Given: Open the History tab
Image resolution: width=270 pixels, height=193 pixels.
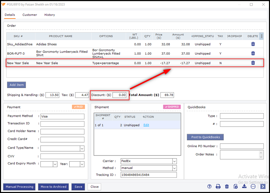Looking at the screenshot, I should click(x=49, y=15).
